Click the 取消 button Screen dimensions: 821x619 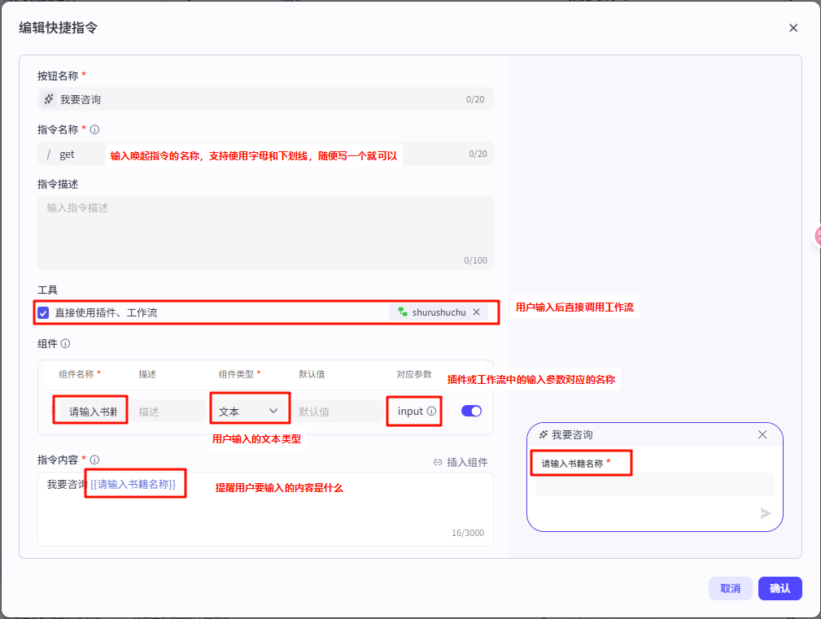point(730,588)
